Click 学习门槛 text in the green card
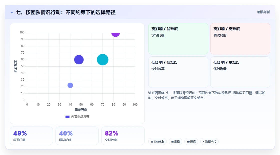 [158, 35]
